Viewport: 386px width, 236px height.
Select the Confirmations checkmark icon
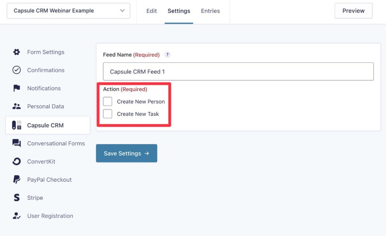17,70
